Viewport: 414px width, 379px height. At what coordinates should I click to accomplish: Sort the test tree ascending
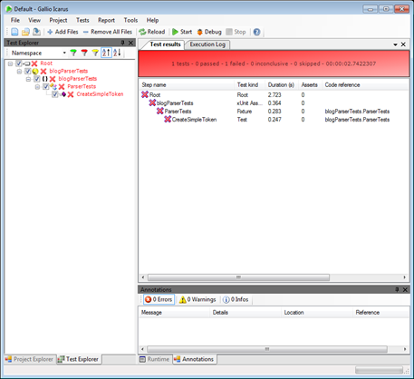pyautogui.click(x=106, y=53)
